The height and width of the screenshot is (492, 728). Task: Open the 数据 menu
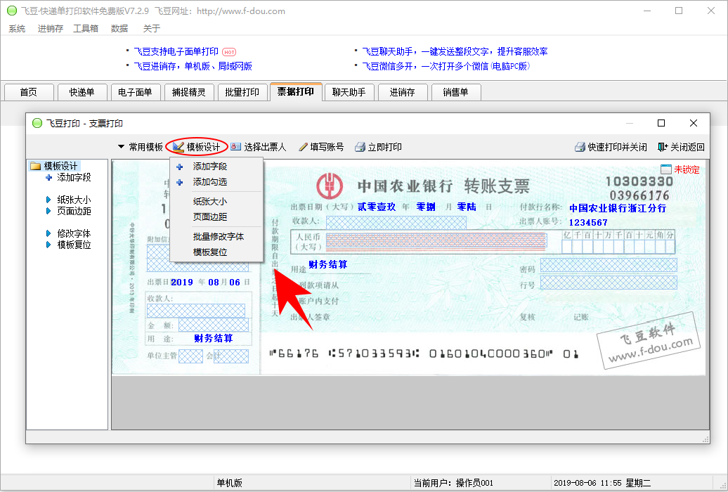(119, 28)
